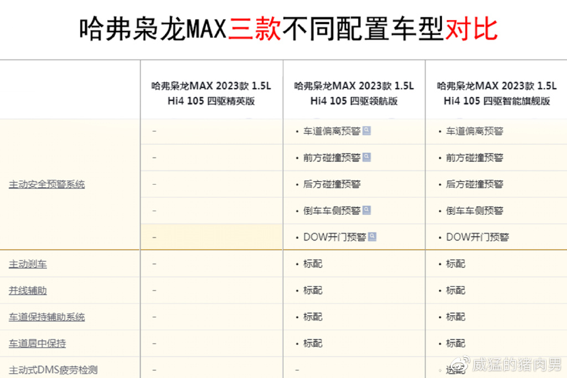Open the 车道居中保持 link
This screenshot has height=378, width=567.
pyautogui.click(x=37, y=343)
